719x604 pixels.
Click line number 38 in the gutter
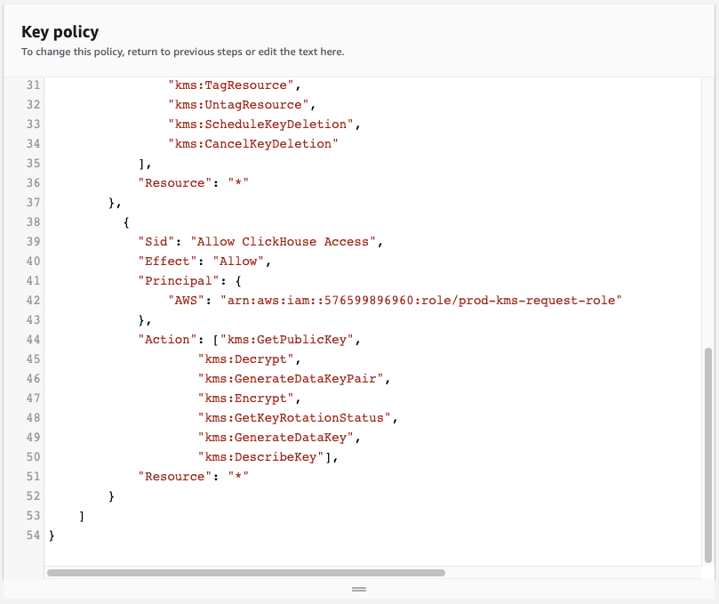tap(34, 222)
